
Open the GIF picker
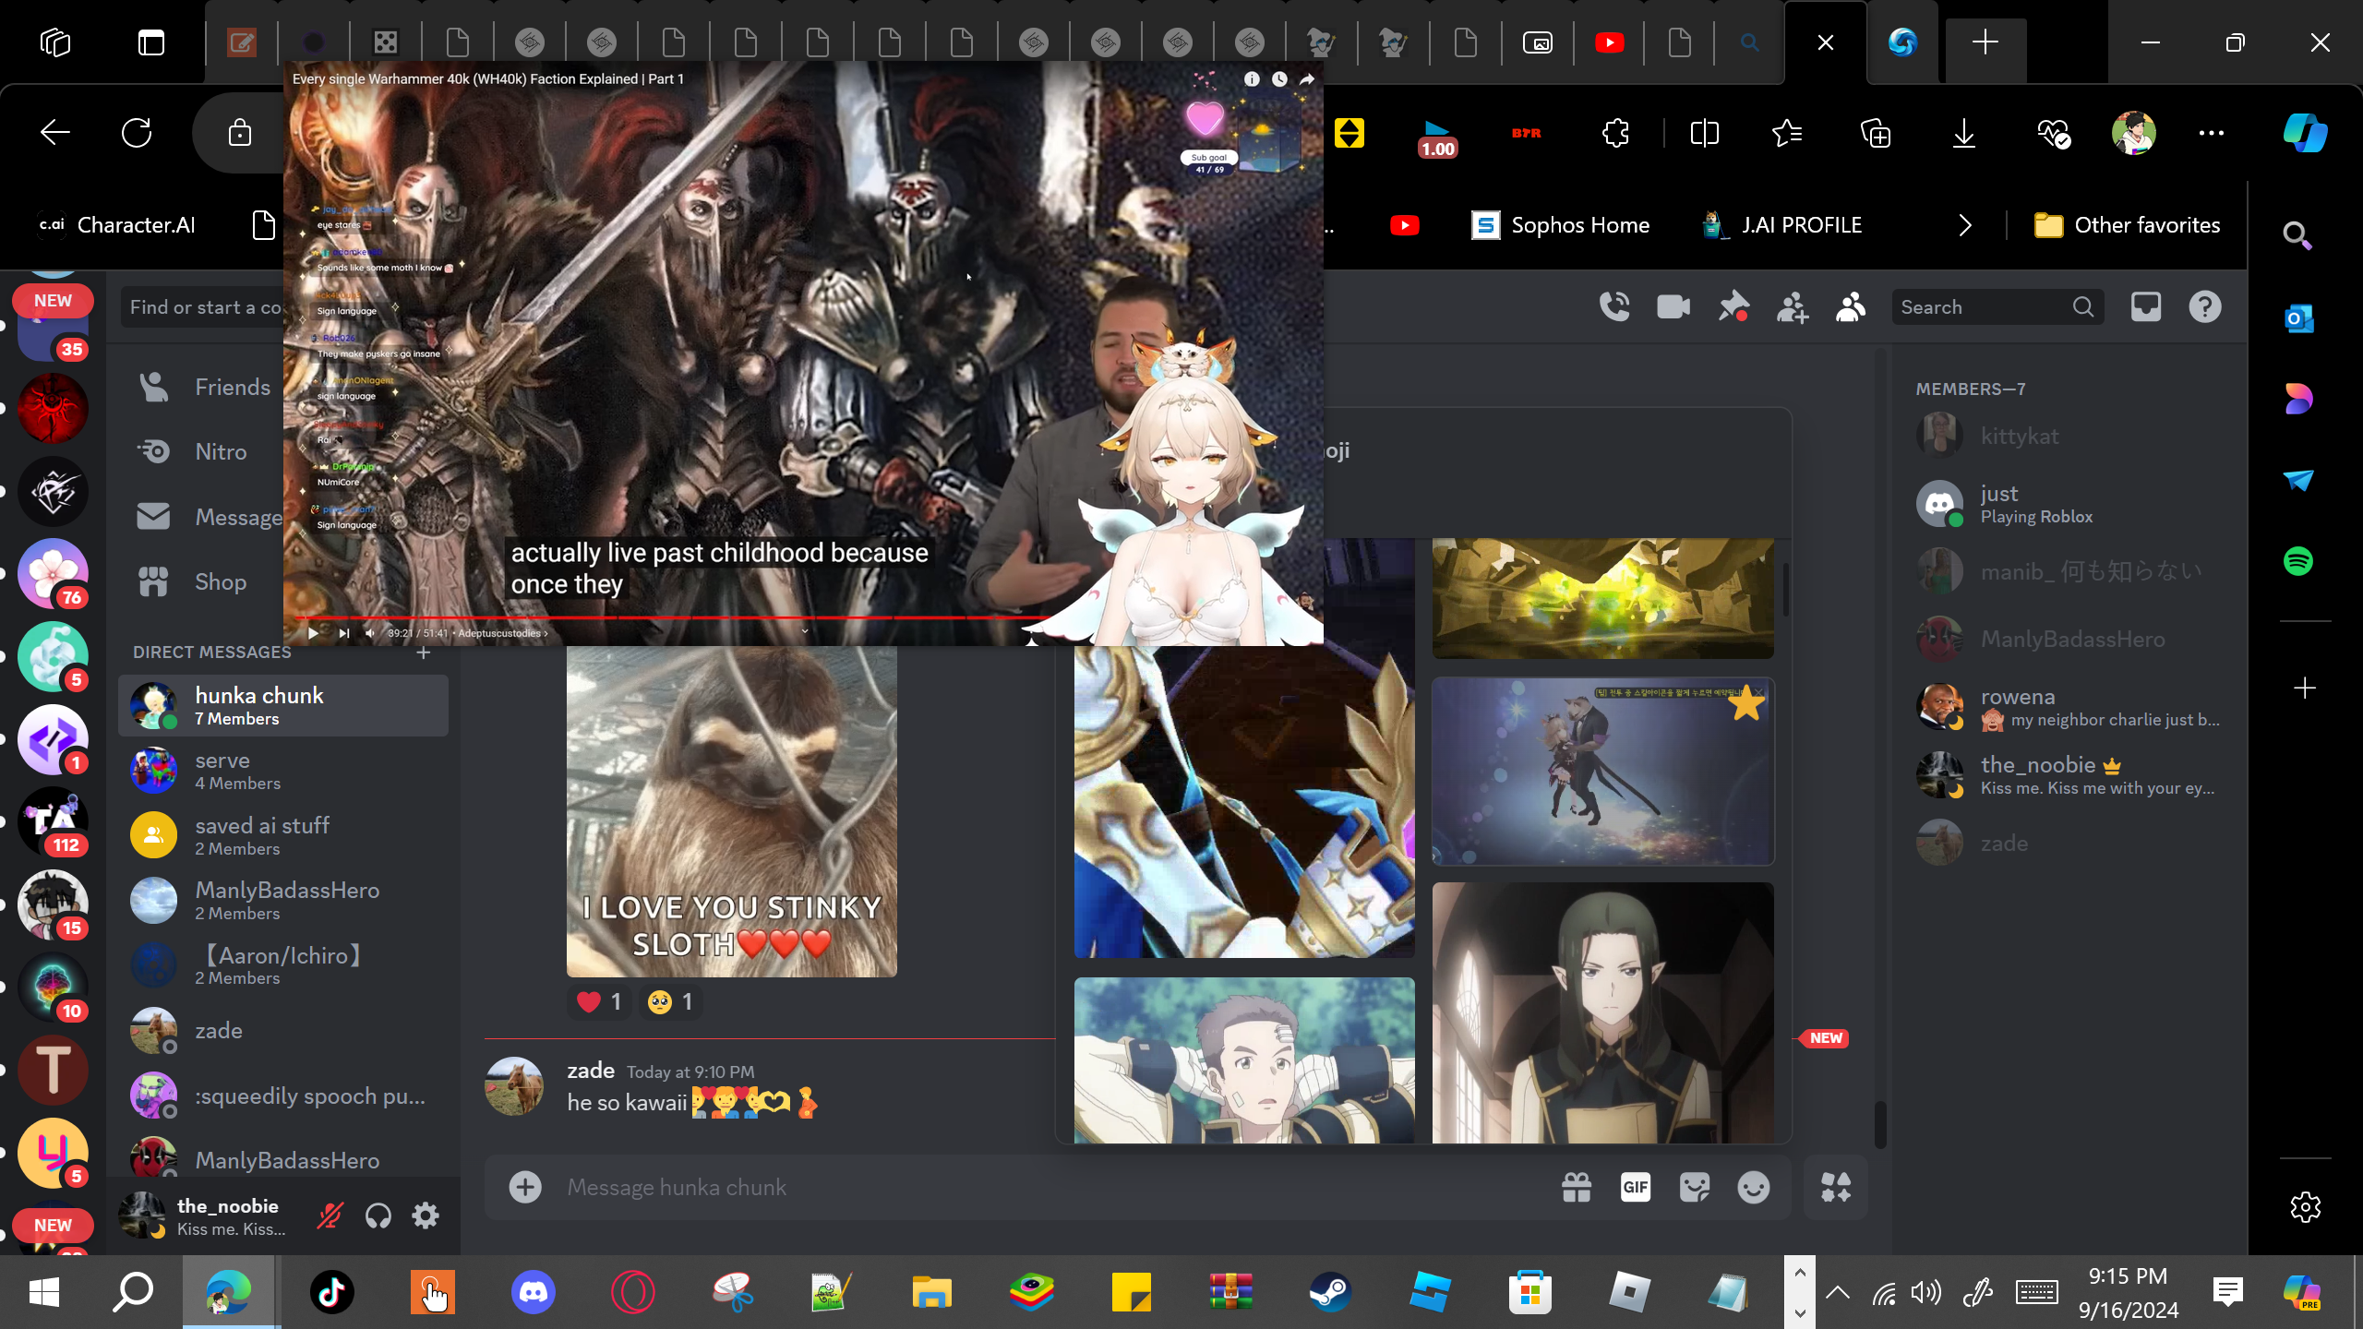(x=1636, y=1188)
